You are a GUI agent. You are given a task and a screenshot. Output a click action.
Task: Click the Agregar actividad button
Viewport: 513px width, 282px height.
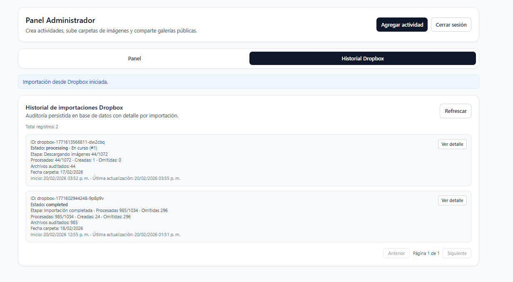coord(402,25)
